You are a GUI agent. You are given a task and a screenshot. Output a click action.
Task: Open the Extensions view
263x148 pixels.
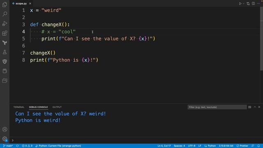(x=5, y=33)
